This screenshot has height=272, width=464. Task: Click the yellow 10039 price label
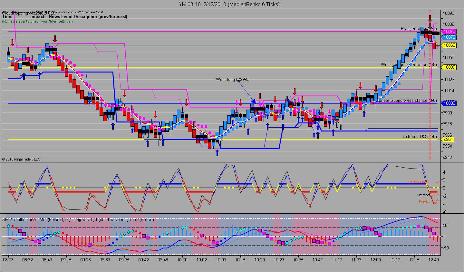point(449,67)
